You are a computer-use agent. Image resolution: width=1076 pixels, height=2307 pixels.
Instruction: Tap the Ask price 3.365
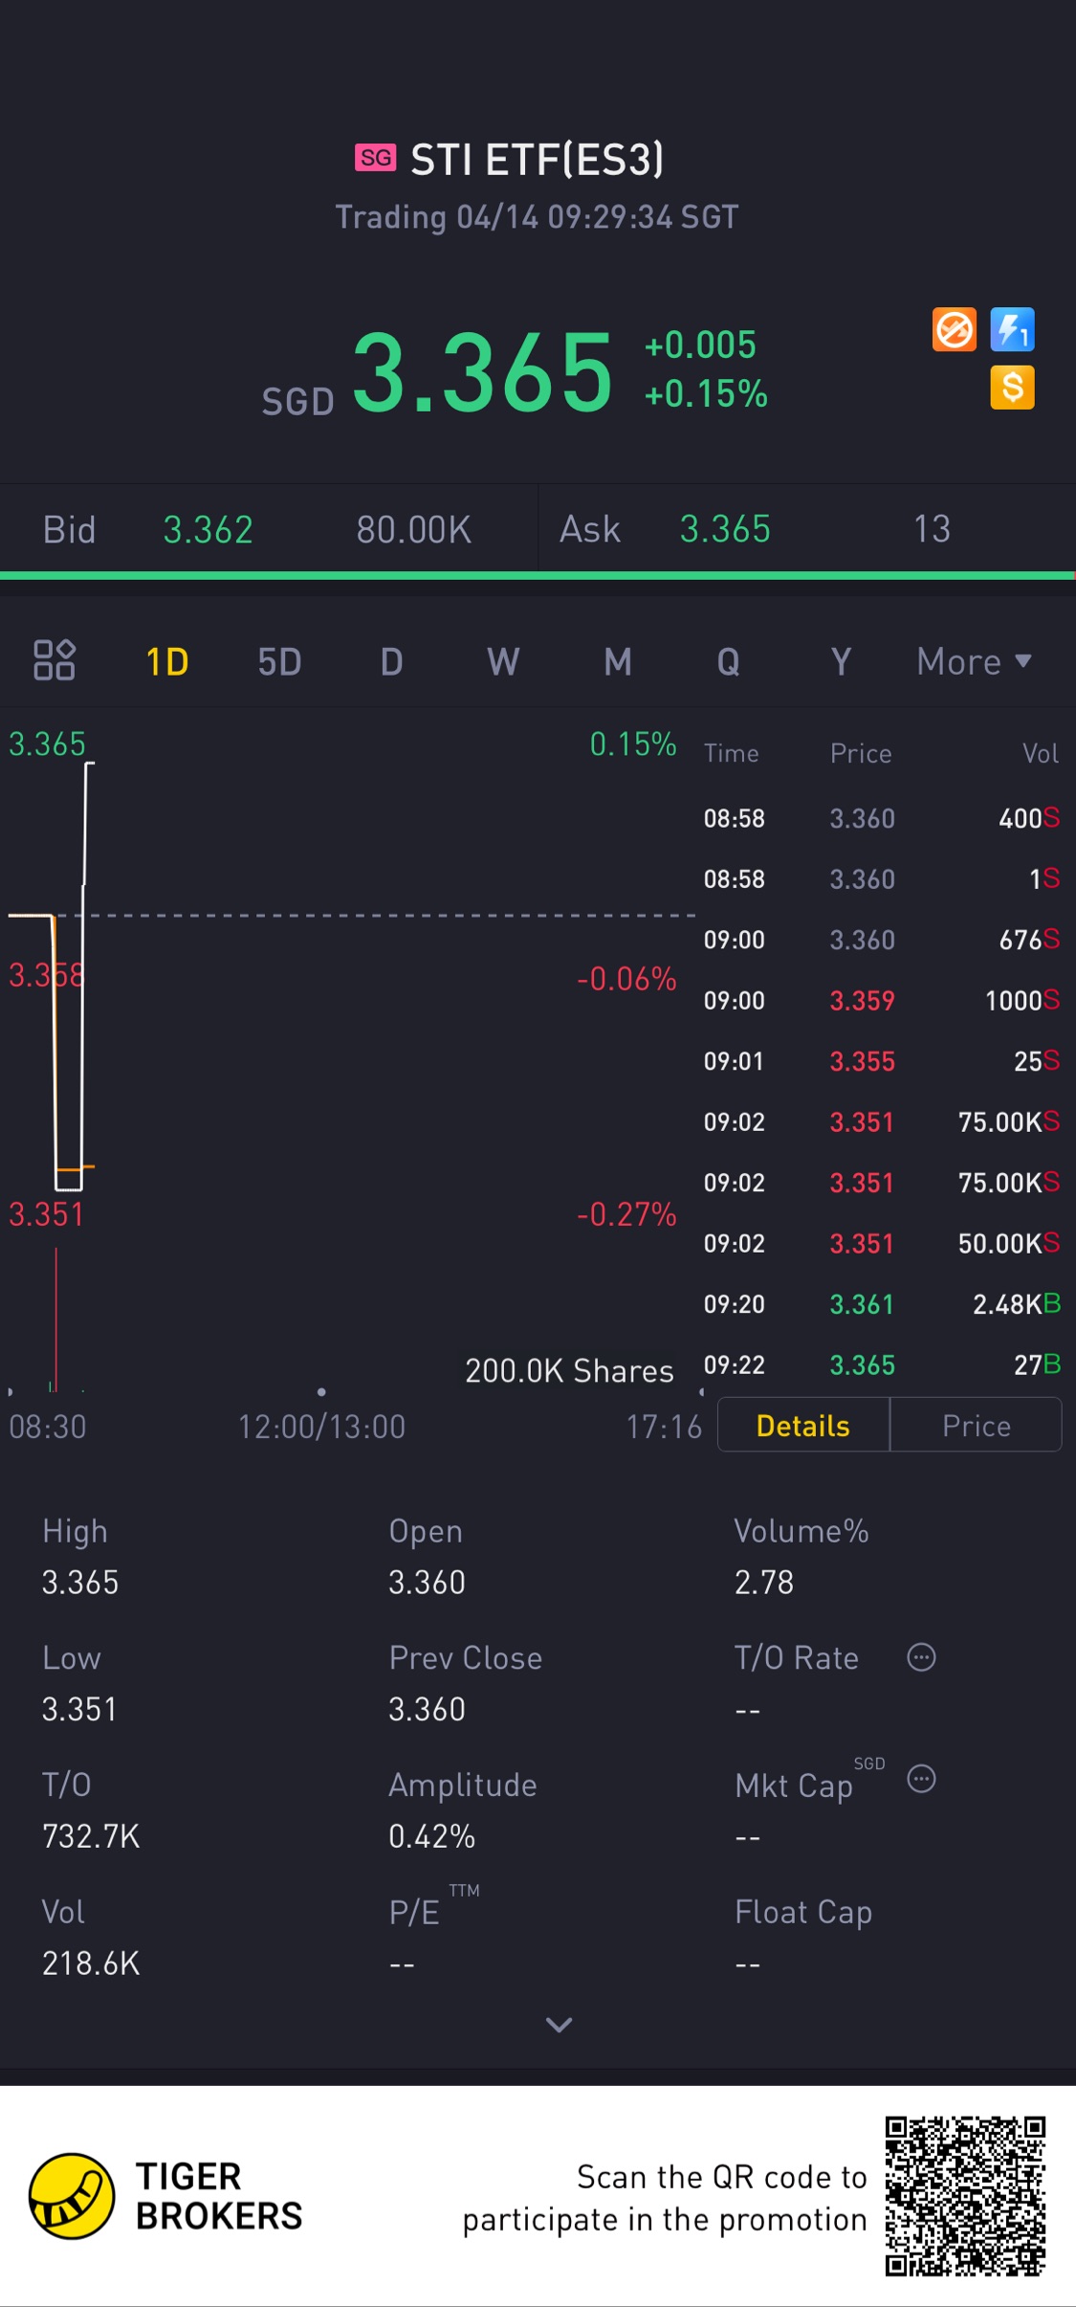725,529
